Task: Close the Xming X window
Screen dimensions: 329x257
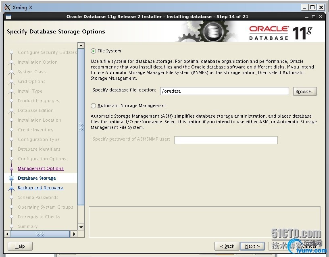Action: coord(321,8)
